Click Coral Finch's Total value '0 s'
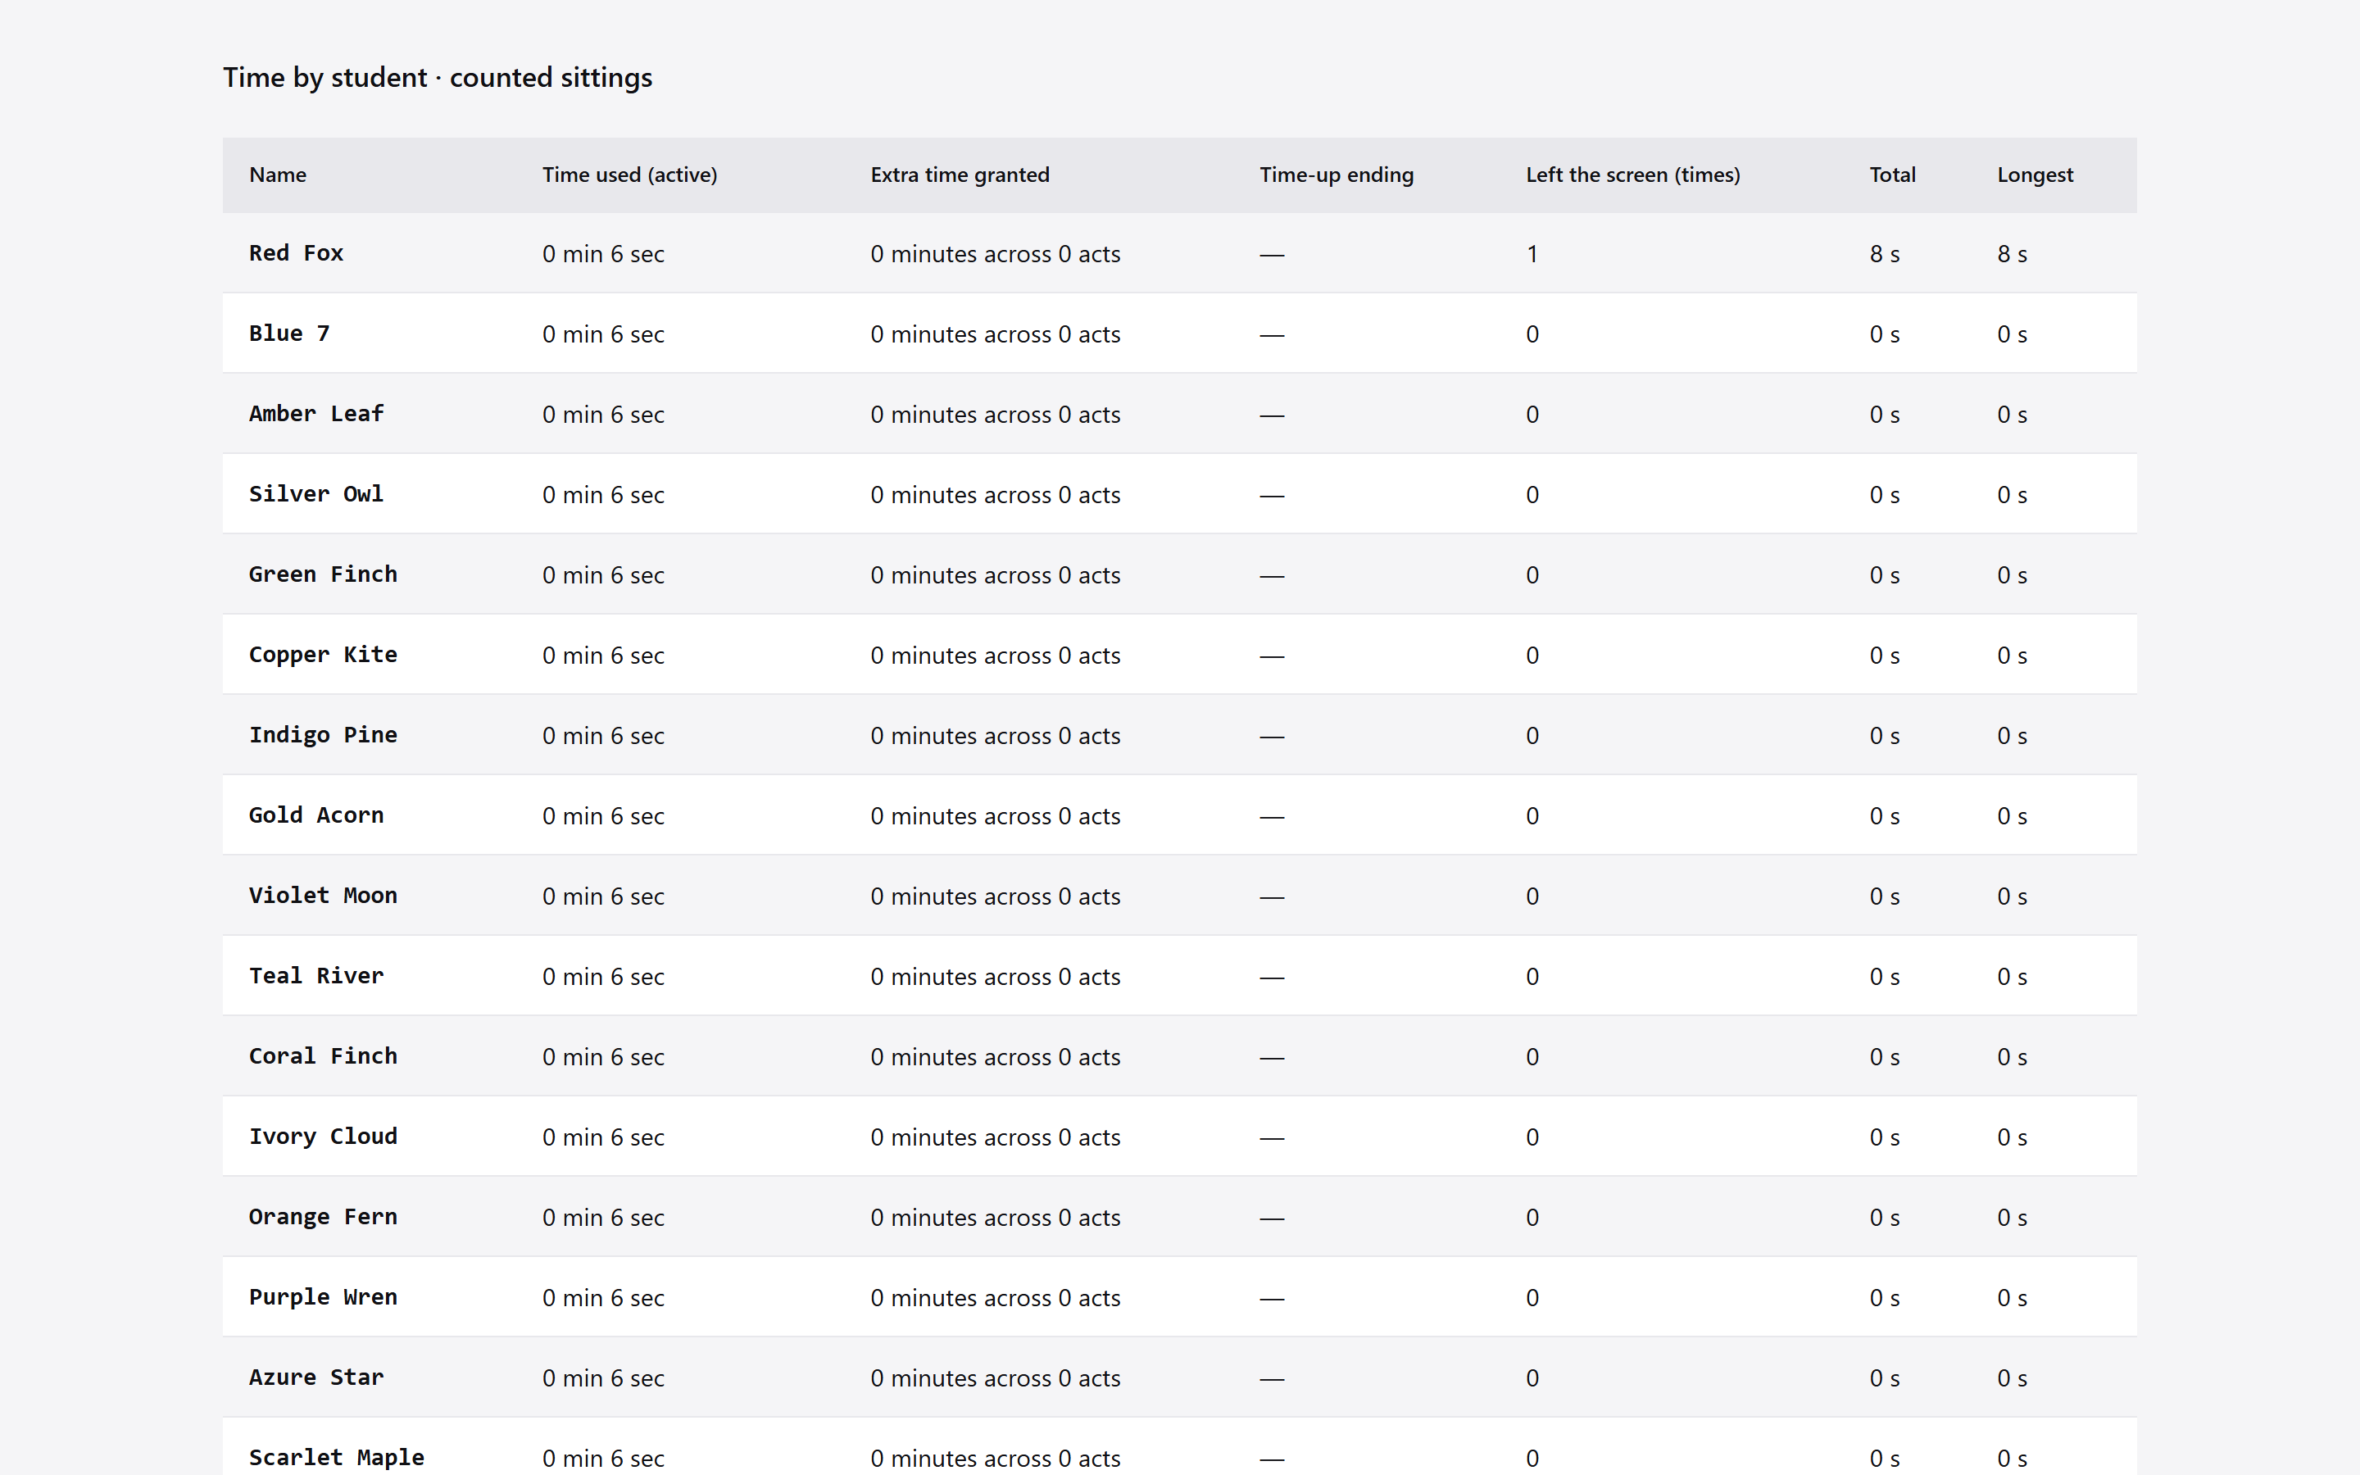The width and height of the screenshot is (2360, 1475). pyautogui.click(x=1884, y=1056)
